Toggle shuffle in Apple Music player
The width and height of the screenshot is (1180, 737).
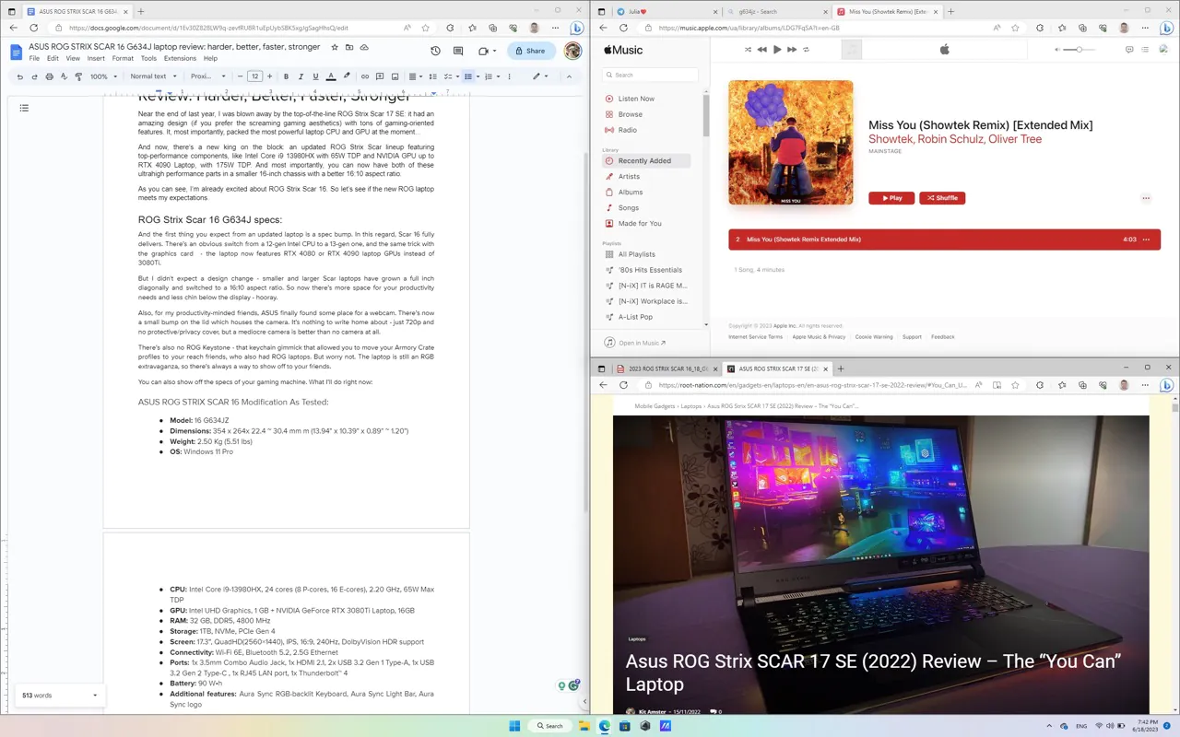tap(748, 50)
